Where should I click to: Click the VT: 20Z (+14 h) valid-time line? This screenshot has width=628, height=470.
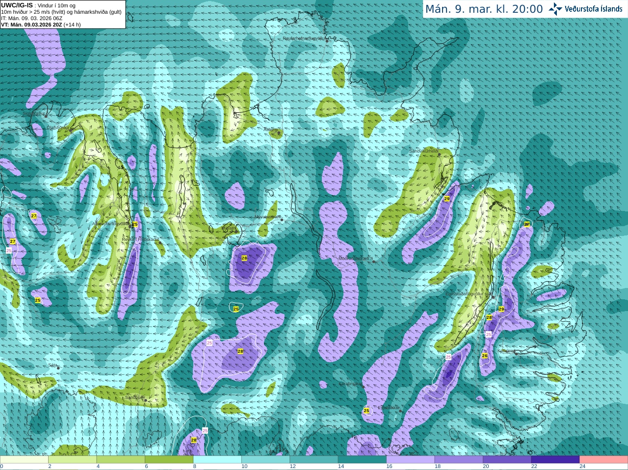pyautogui.click(x=41, y=25)
